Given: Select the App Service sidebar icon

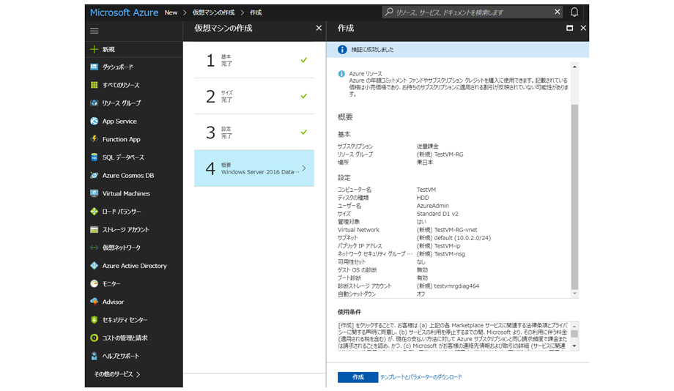Looking at the screenshot, I should 95,122.
